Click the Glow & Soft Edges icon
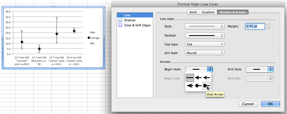The width and height of the screenshot is (287, 114). [120, 25]
